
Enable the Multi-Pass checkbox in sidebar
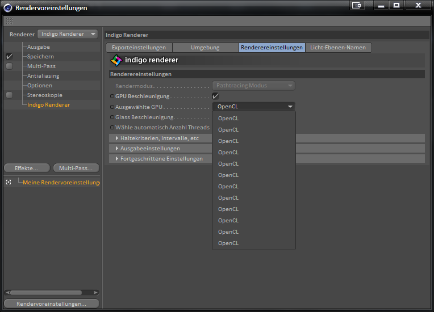pos(9,66)
